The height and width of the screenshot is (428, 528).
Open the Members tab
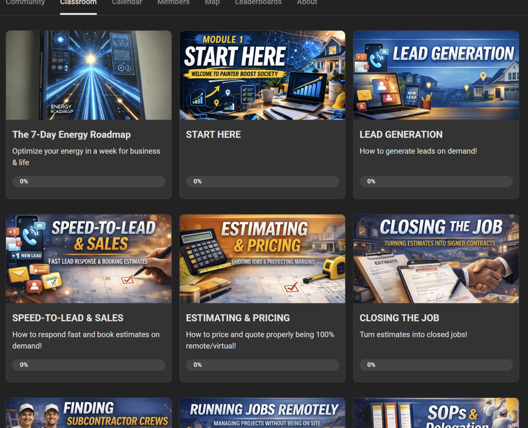click(x=173, y=3)
